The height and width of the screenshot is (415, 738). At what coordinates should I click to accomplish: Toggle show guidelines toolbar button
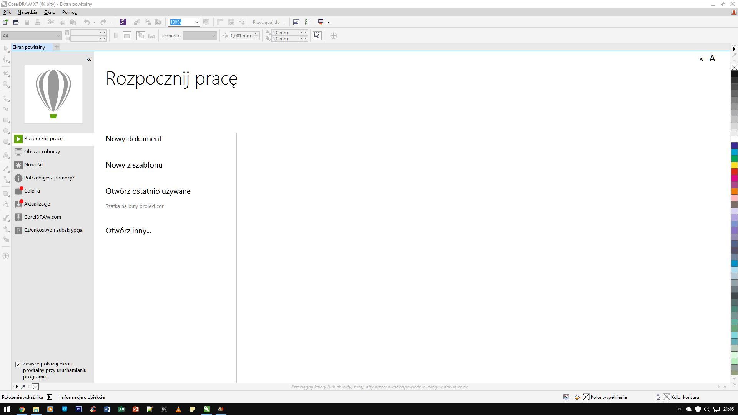(242, 22)
